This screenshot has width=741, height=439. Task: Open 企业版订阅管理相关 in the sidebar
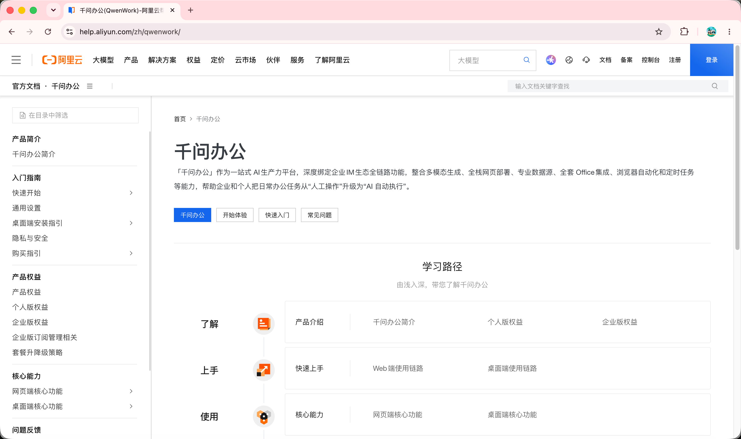click(45, 337)
